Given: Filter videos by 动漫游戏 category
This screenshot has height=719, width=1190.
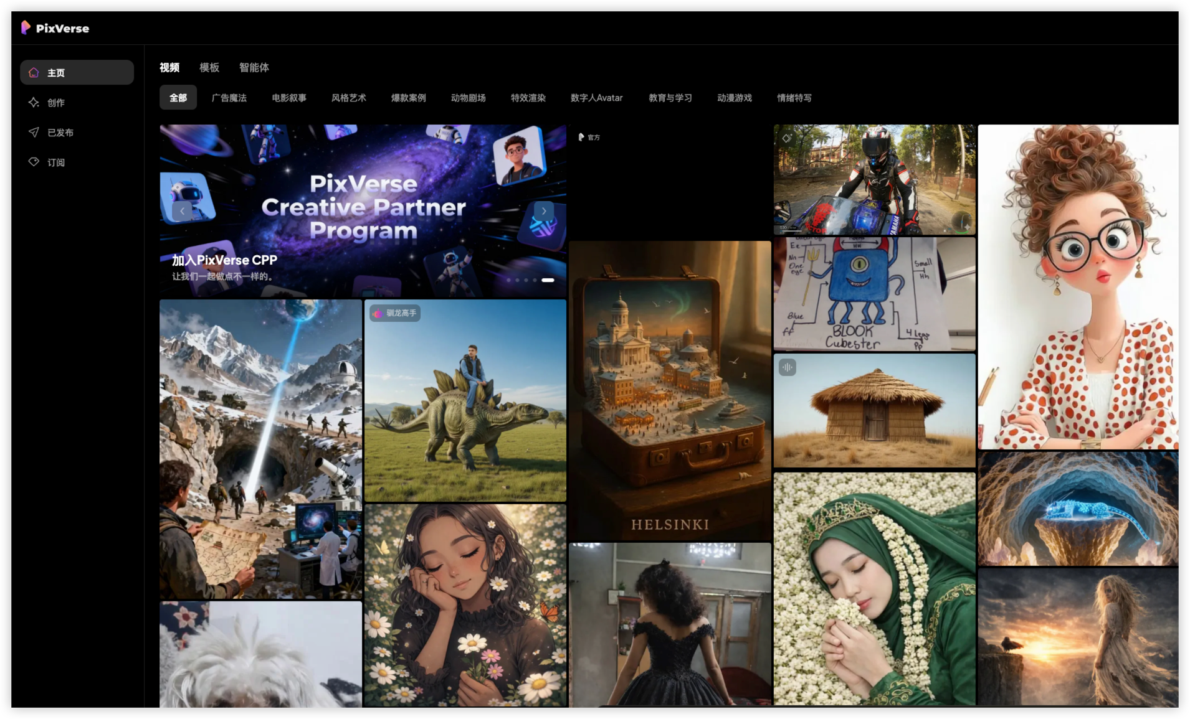Looking at the screenshot, I should [x=734, y=98].
